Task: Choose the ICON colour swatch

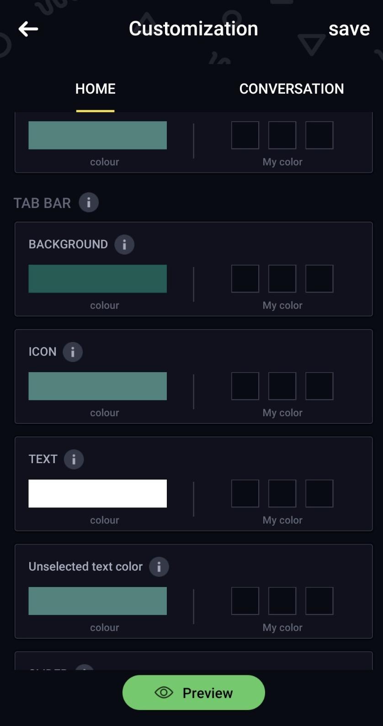Action: point(97,386)
